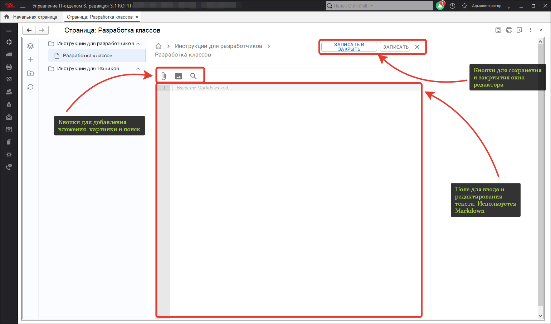Viewport: 551px width, 324px height.
Task: Click the plus icon to add a page
Action: click(30, 60)
